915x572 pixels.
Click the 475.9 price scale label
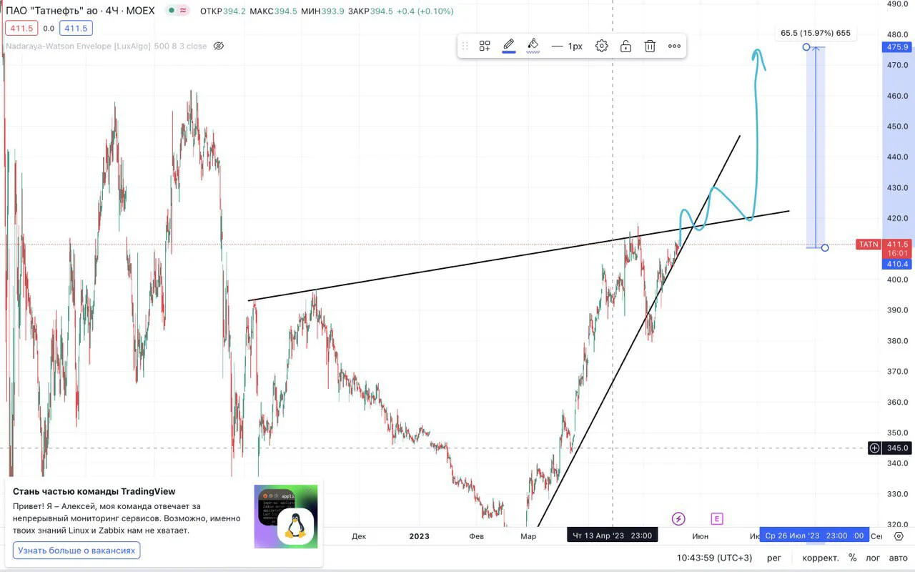pyautogui.click(x=896, y=47)
